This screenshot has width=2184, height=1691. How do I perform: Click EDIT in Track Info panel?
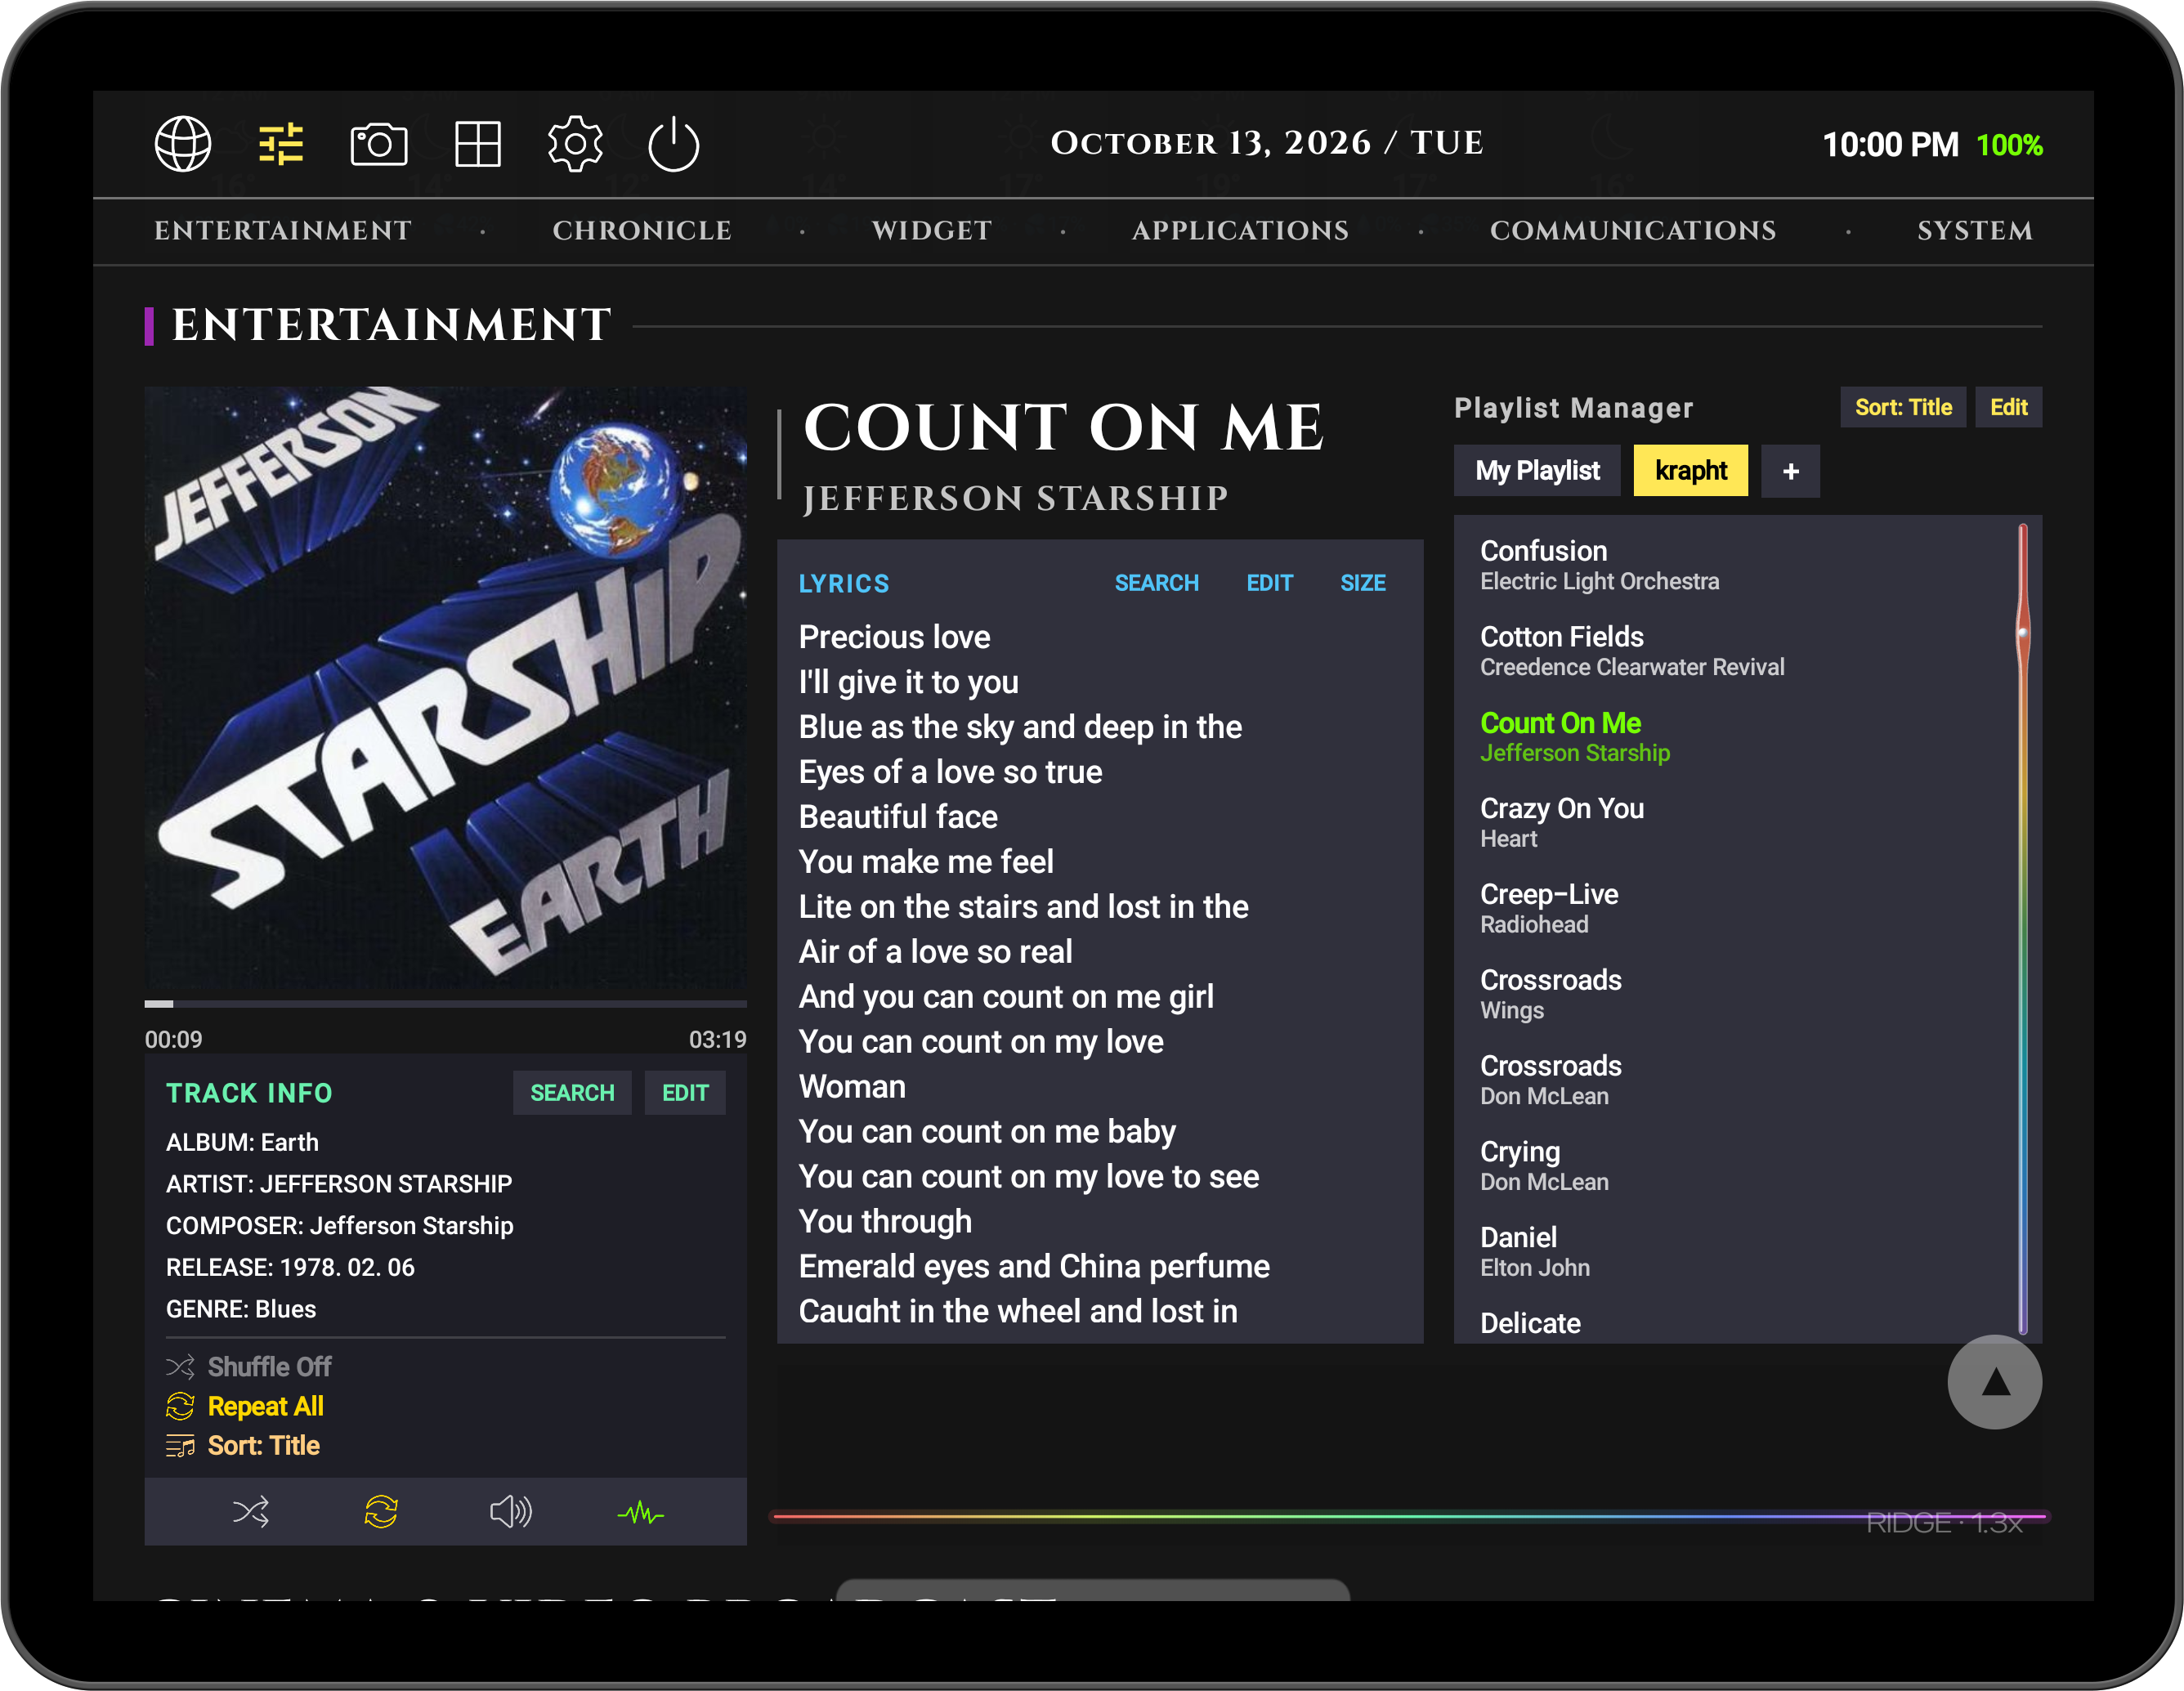(x=685, y=1092)
